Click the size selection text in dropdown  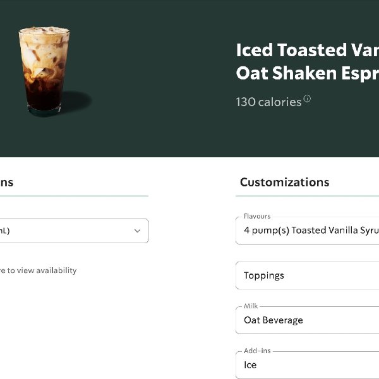(x=5, y=231)
